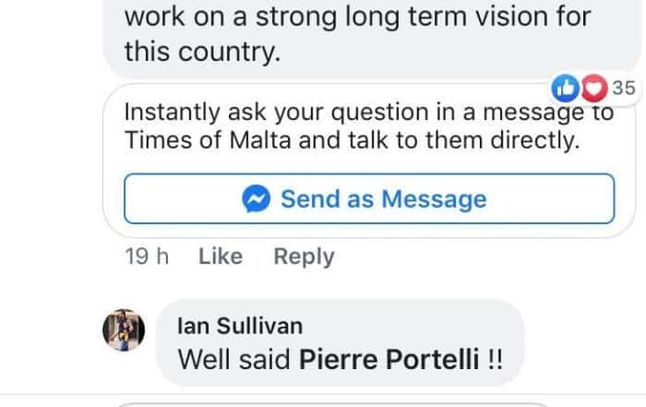Click Reply under the comment
Viewport: 646px width, 407px height.
pyautogui.click(x=304, y=257)
